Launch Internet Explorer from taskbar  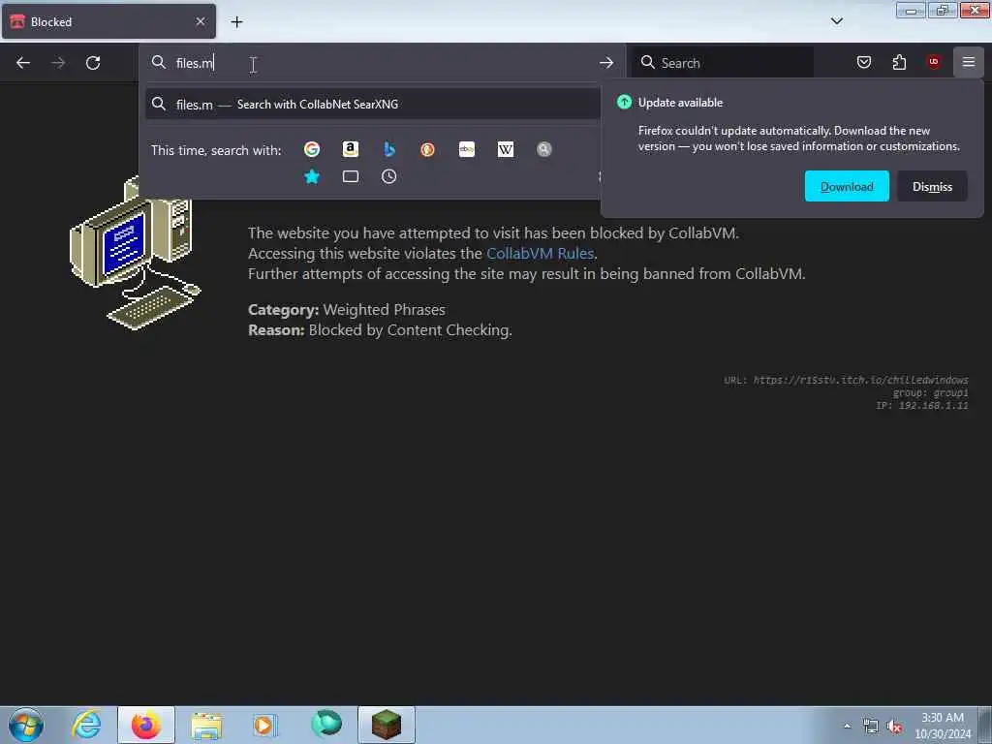(86, 725)
